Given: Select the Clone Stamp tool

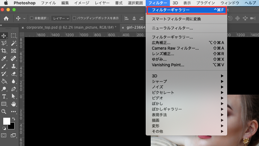Looking at the screenshot, I should (x=13, y=66).
